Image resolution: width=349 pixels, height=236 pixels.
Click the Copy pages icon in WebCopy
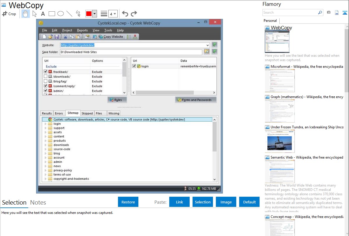pyautogui.click(x=72, y=37)
